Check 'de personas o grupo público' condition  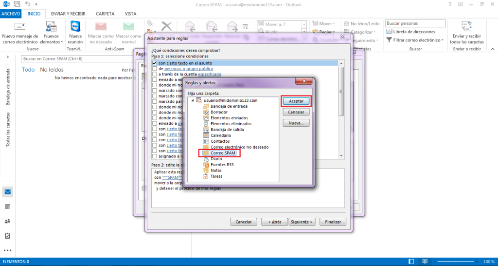[154, 68]
